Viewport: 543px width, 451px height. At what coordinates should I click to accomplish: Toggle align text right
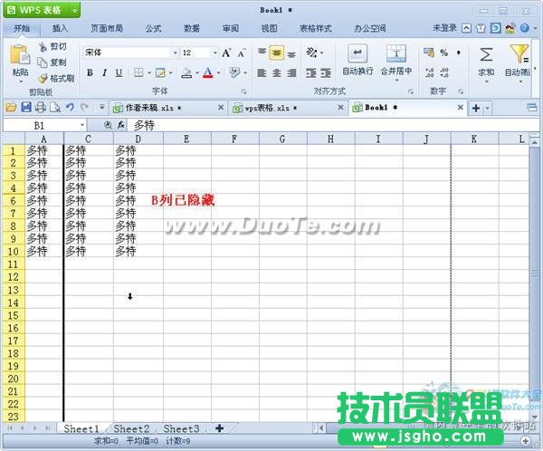click(291, 72)
